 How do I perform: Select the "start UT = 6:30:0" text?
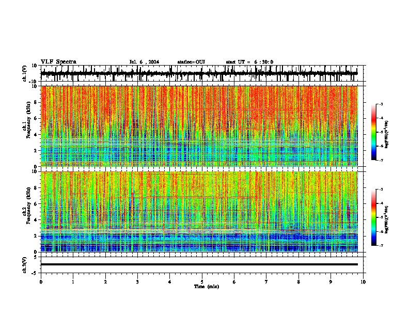[249, 62]
